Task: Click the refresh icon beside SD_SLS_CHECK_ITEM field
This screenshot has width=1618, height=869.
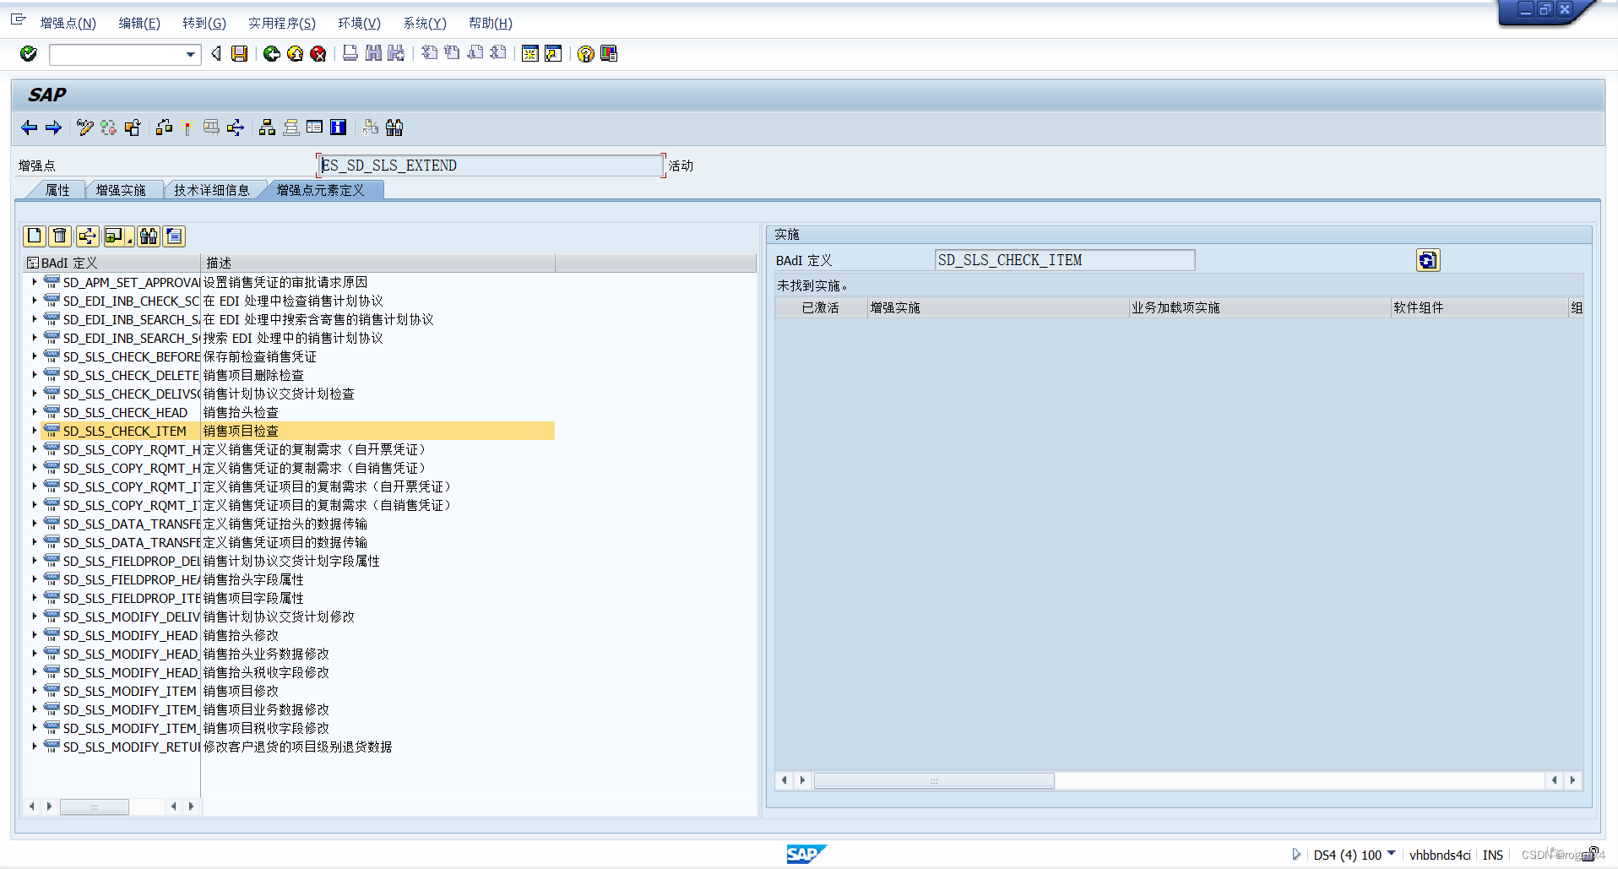Action: (x=1428, y=260)
